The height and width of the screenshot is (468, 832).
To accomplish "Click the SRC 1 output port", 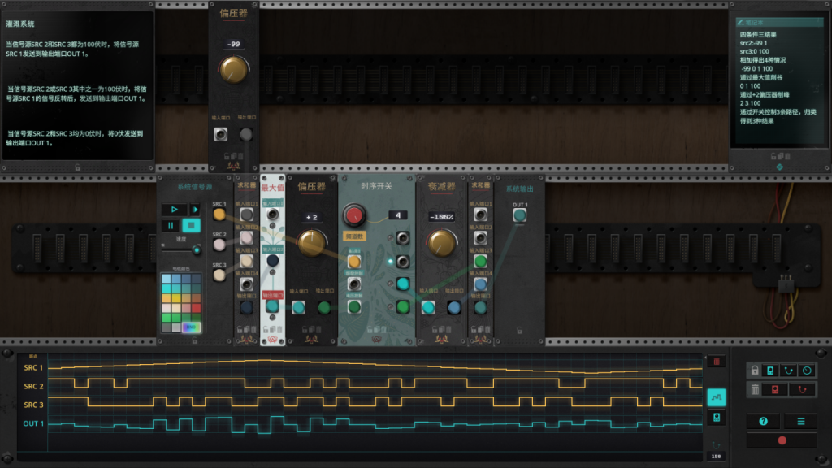I will [219, 214].
